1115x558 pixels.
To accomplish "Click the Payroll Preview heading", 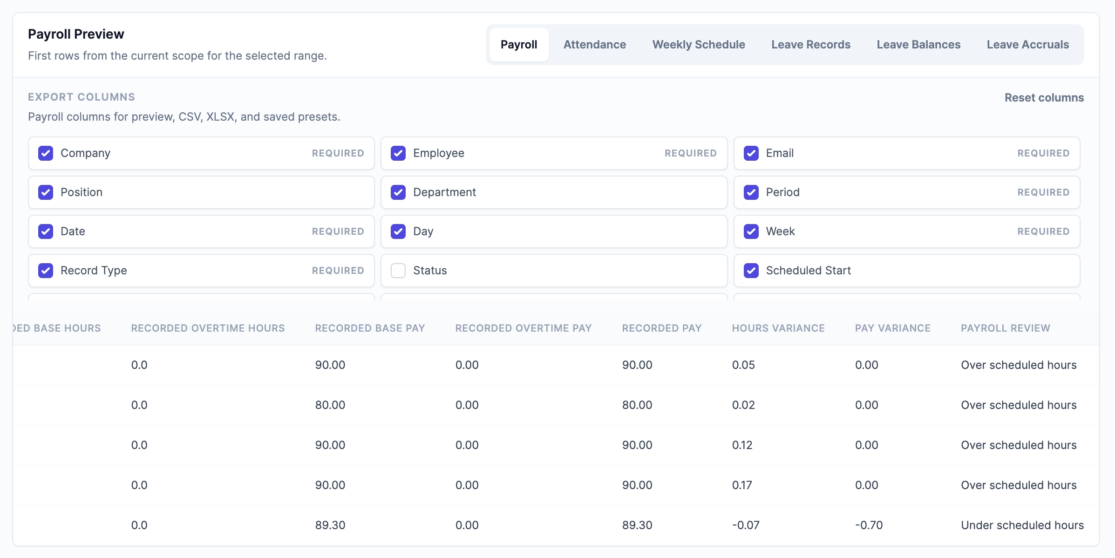I will pos(76,34).
